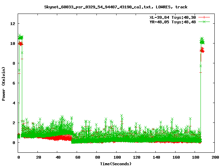Click x-axis tick label 180
Image resolution: width=222 pixels, height=167 pixels.
pyautogui.click(x=196, y=157)
